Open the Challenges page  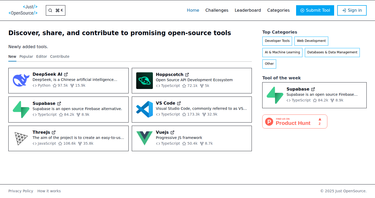pyautogui.click(x=217, y=10)
